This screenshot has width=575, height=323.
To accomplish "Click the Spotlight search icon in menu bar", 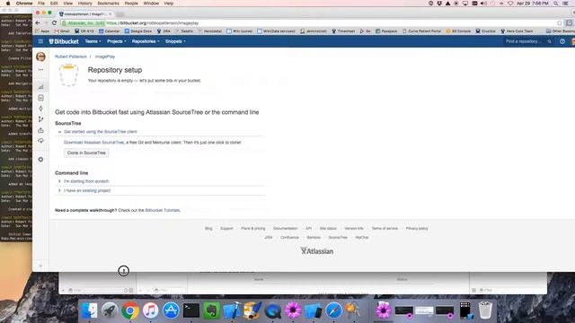I will (x=556, y=4).
